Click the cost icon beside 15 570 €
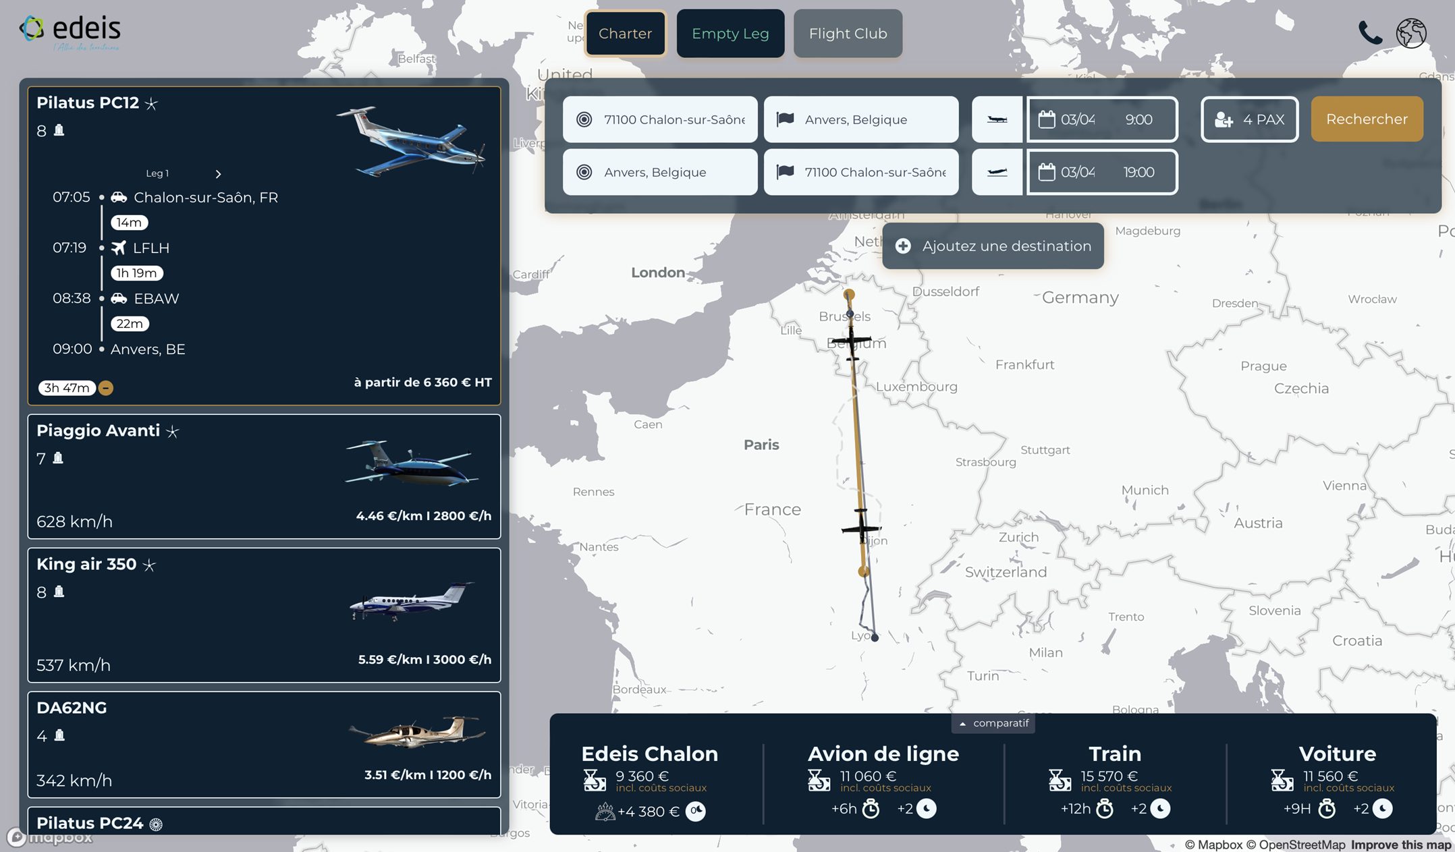The image size is (1455, 852). click(1060, 780)
